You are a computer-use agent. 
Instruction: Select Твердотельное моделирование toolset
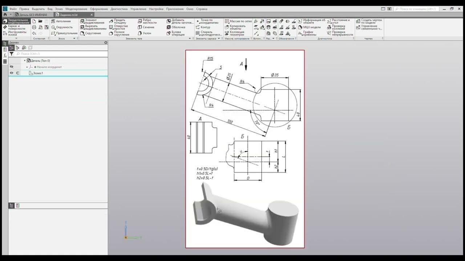(16, 21)
